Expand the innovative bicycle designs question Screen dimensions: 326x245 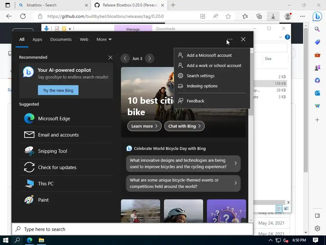click(183, 164)
